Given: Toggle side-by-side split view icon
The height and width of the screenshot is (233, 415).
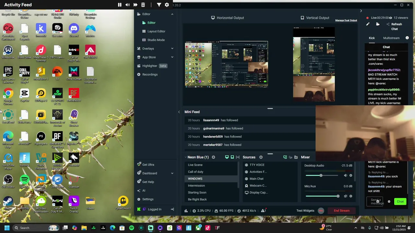Looking at the screenshot, I should (x=238, y=157).
